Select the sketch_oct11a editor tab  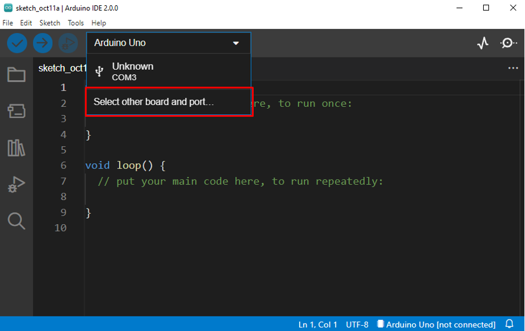pyautogui.click(x=62, y=69)
